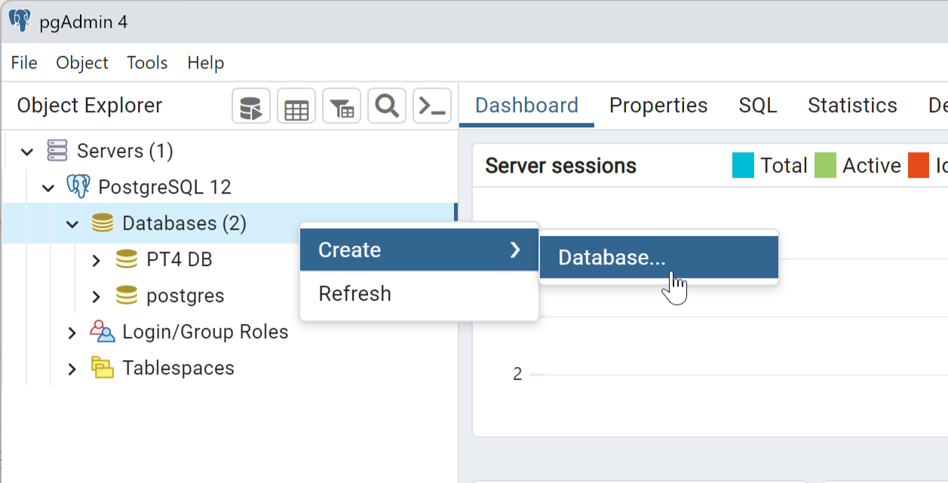Image resolution: width=948 pixels, height=483 pixels.
Task: Open the Tools menu
Action: 147,63
